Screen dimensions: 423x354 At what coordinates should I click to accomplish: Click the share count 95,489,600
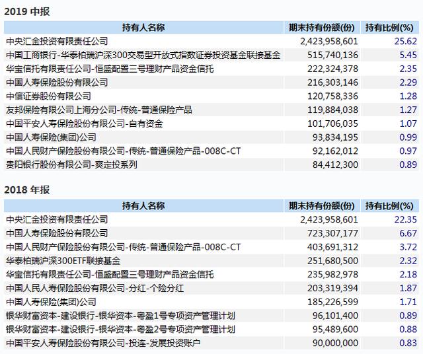point(335,330)
